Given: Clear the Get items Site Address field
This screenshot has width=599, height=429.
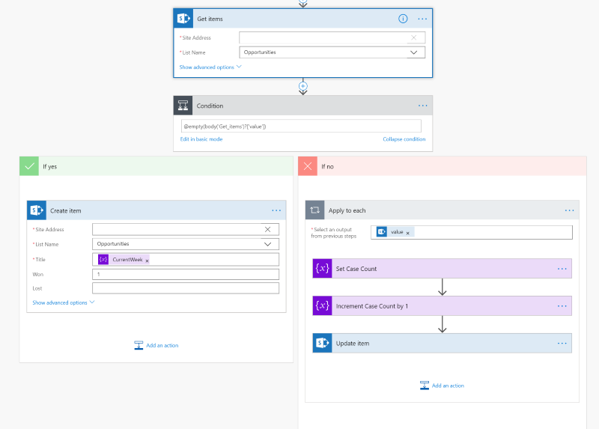Looking at the screenshot, I should (x=414, y=37).
